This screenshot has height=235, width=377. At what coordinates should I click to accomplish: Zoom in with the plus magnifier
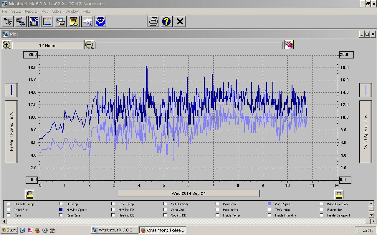coord(6,45)
